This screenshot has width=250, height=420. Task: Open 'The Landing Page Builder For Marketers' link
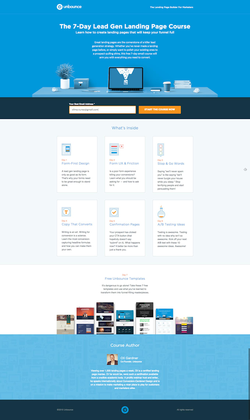(171, 7)
